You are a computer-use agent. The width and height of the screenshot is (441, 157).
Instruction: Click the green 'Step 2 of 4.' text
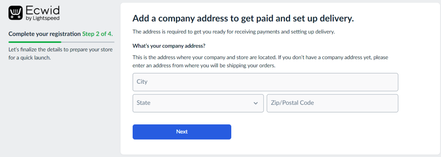point(98,34)
